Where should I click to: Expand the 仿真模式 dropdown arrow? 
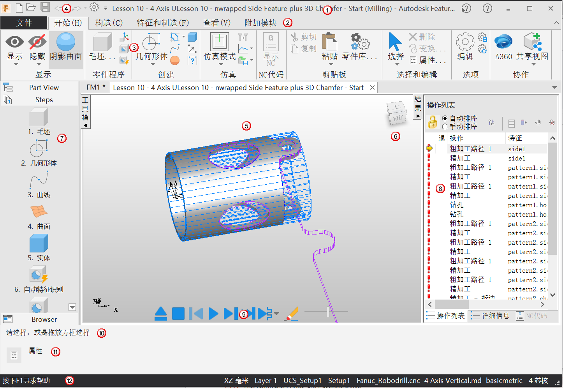coord(220,64)
